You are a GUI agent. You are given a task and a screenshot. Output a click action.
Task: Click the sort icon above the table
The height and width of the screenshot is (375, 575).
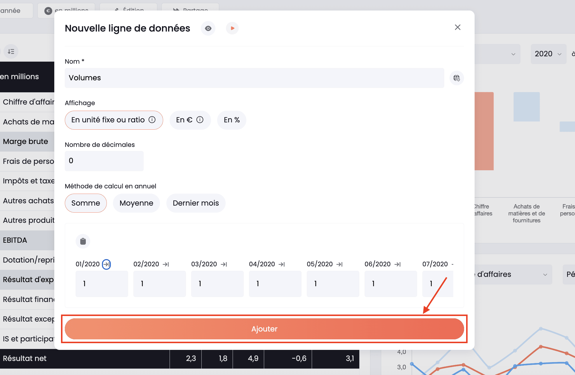[11, 52]
